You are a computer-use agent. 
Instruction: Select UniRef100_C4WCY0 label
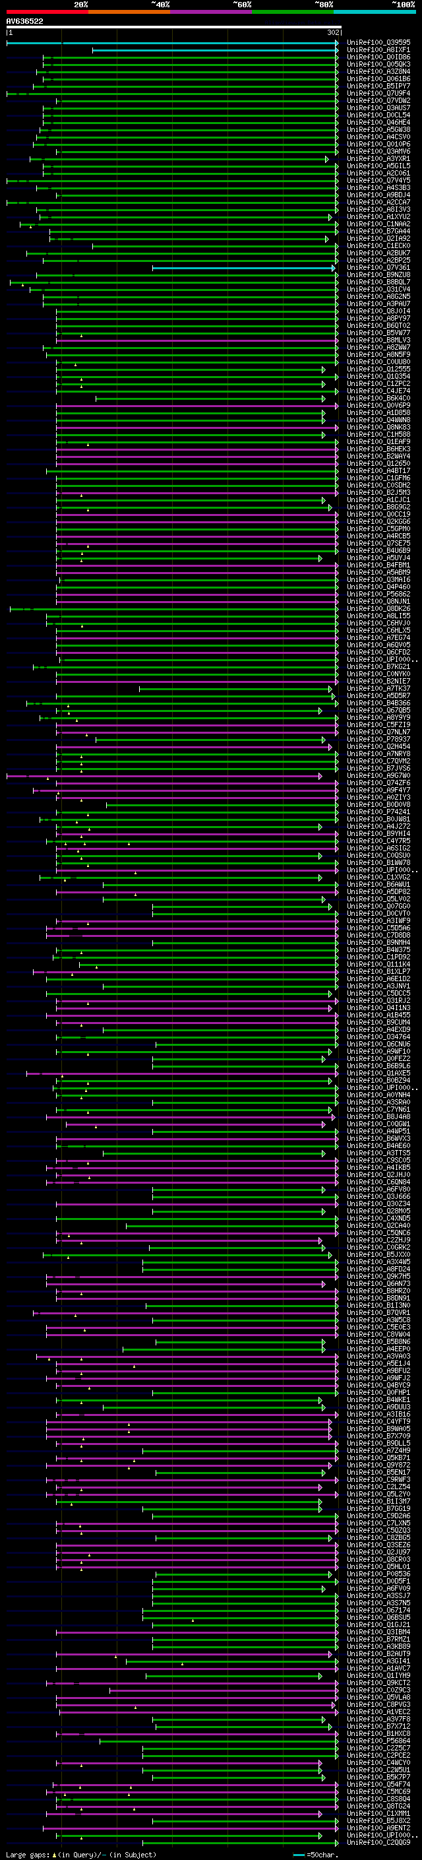pos(378,1762)
